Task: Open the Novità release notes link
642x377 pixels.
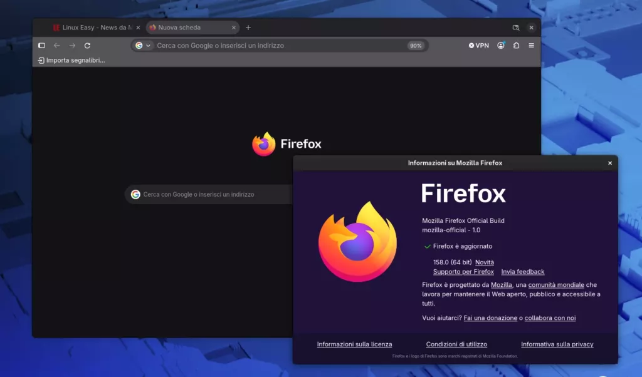Action: (485, 262)
